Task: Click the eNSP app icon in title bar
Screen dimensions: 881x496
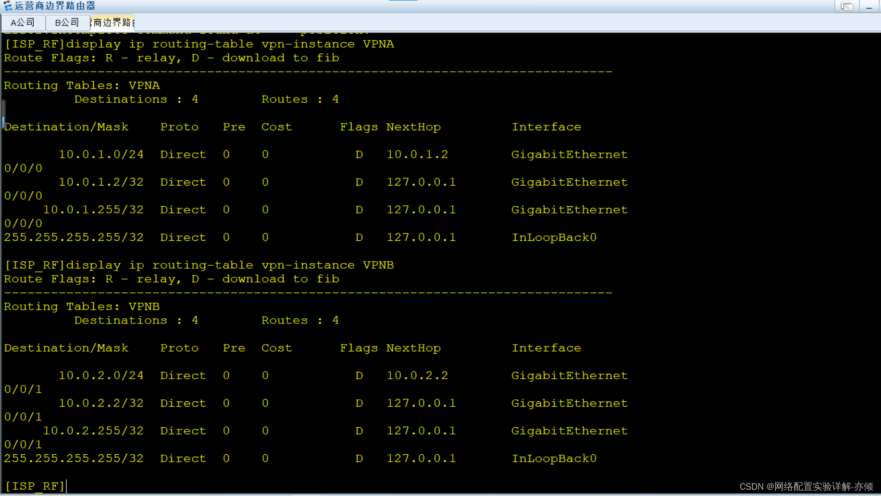Action: tap(7, 6)
